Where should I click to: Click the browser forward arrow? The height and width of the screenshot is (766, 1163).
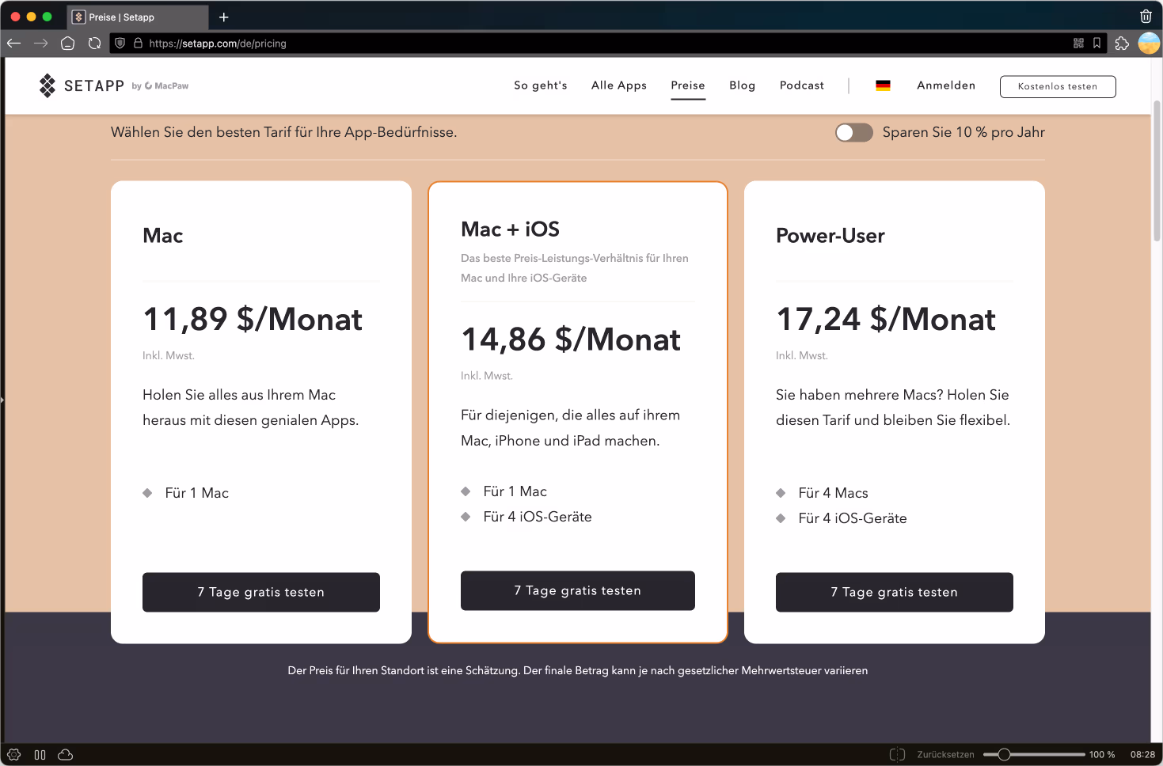41,44
